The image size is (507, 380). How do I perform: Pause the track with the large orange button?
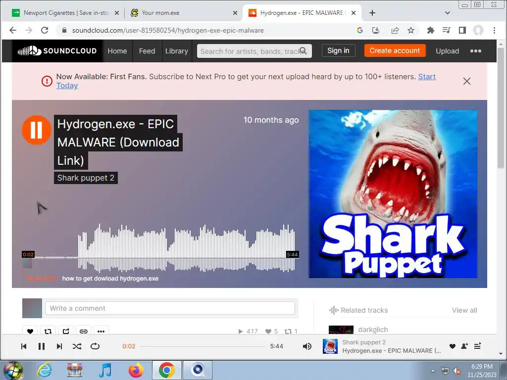pyautogui.click(x=37, y=130)
